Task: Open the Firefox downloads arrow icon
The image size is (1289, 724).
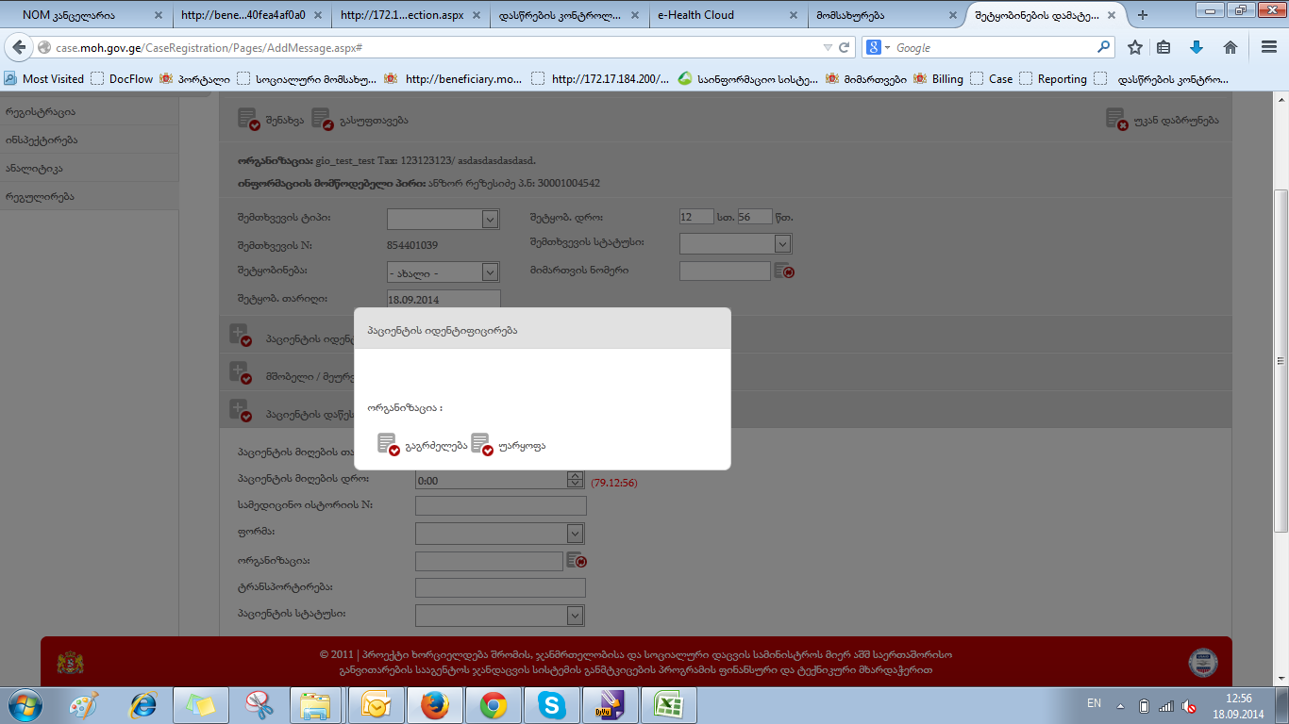Action: (x=1197, y=47)
